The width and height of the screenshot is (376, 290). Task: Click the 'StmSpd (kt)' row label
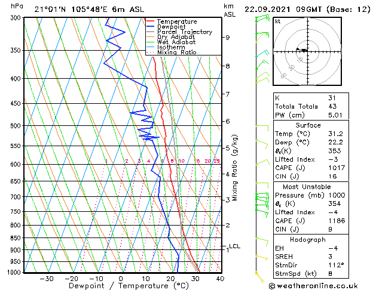296,274
